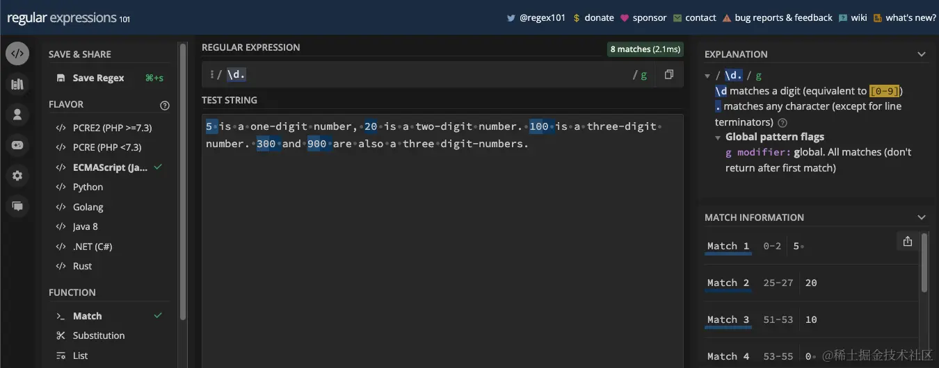939x368 pixels.
Task: Open the chat bubble sidebar icon
Action: click(x=17, y=206)
